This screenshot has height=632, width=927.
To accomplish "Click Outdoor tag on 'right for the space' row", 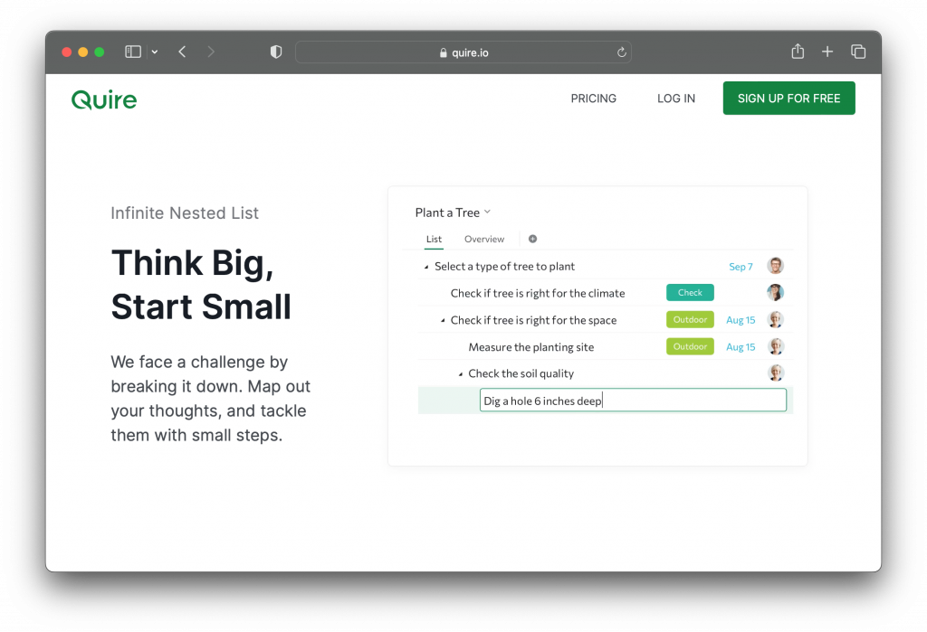I will (x=690, y=319).
